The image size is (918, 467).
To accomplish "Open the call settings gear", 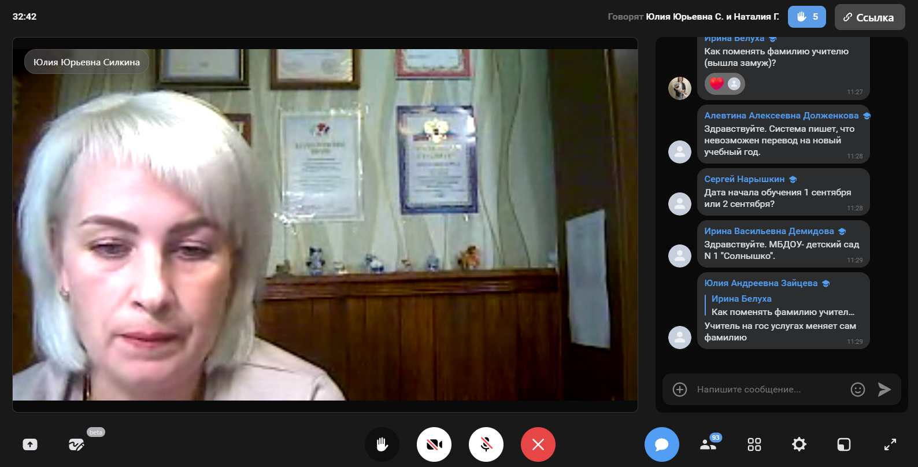I will 799,444.
